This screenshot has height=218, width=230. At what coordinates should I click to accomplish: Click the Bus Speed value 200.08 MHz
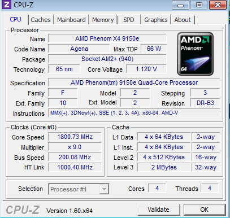[x=75, y=157]
